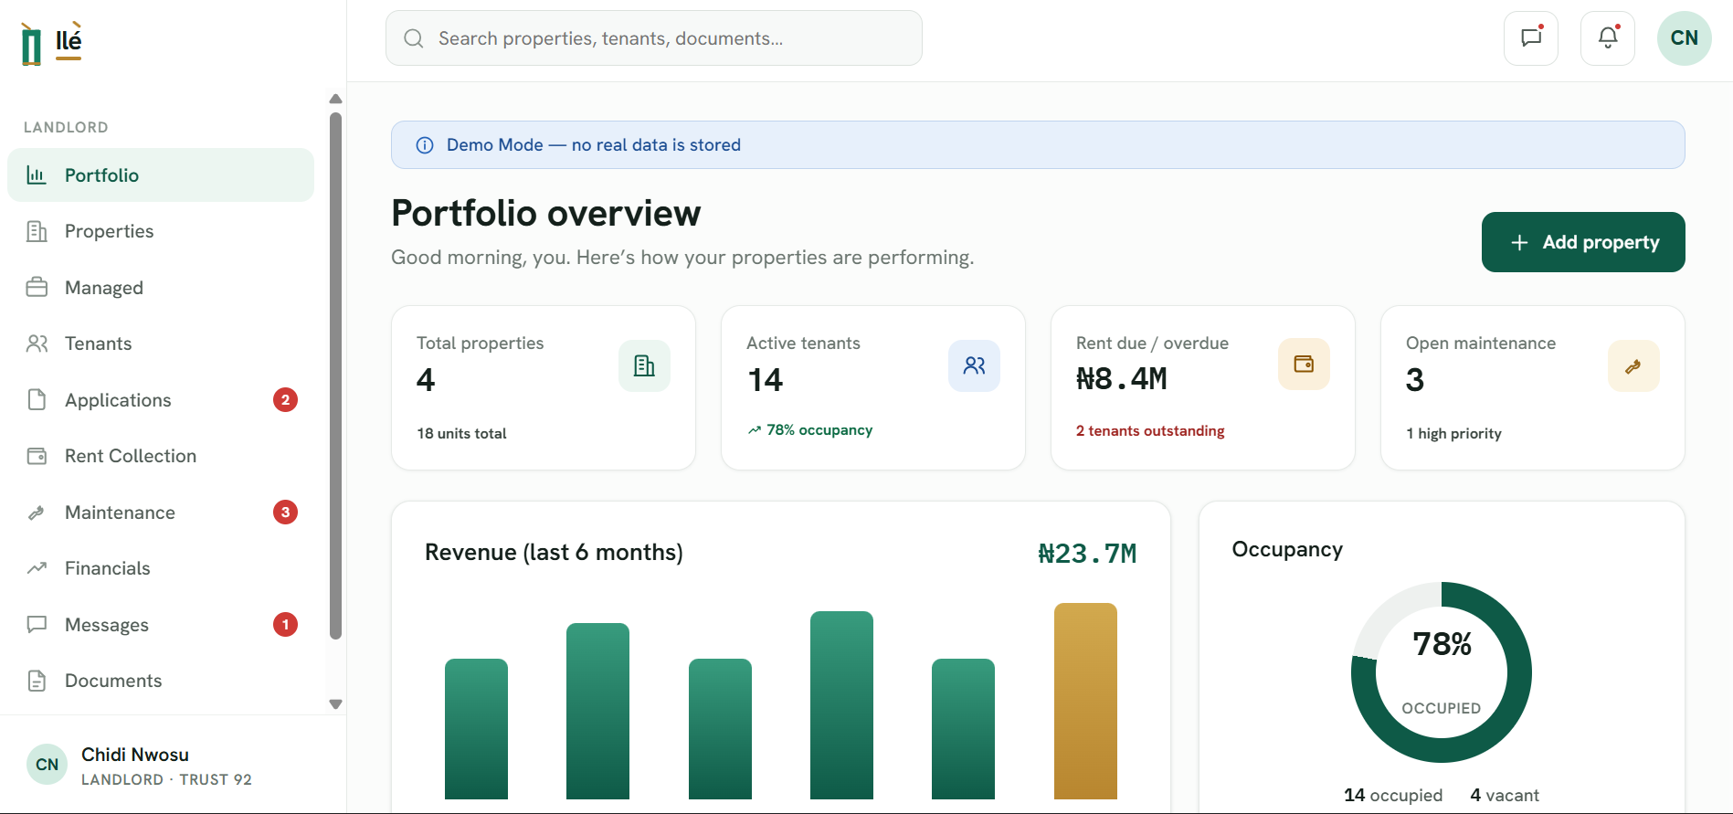This screenshot has height=814, width=1733.
Task: Click '2 tenants outstanding' text
Action: click(x=1150, y=430)
